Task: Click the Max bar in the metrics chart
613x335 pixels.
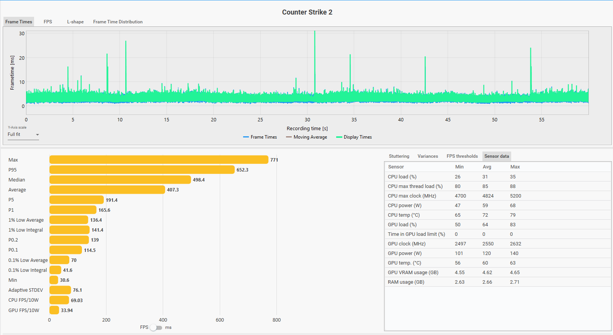Action: pos(159,160)
